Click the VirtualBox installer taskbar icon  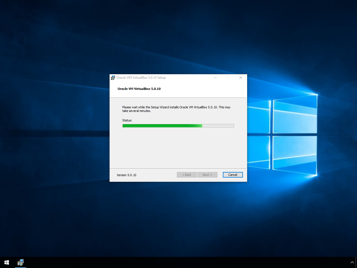coord(21,262)
